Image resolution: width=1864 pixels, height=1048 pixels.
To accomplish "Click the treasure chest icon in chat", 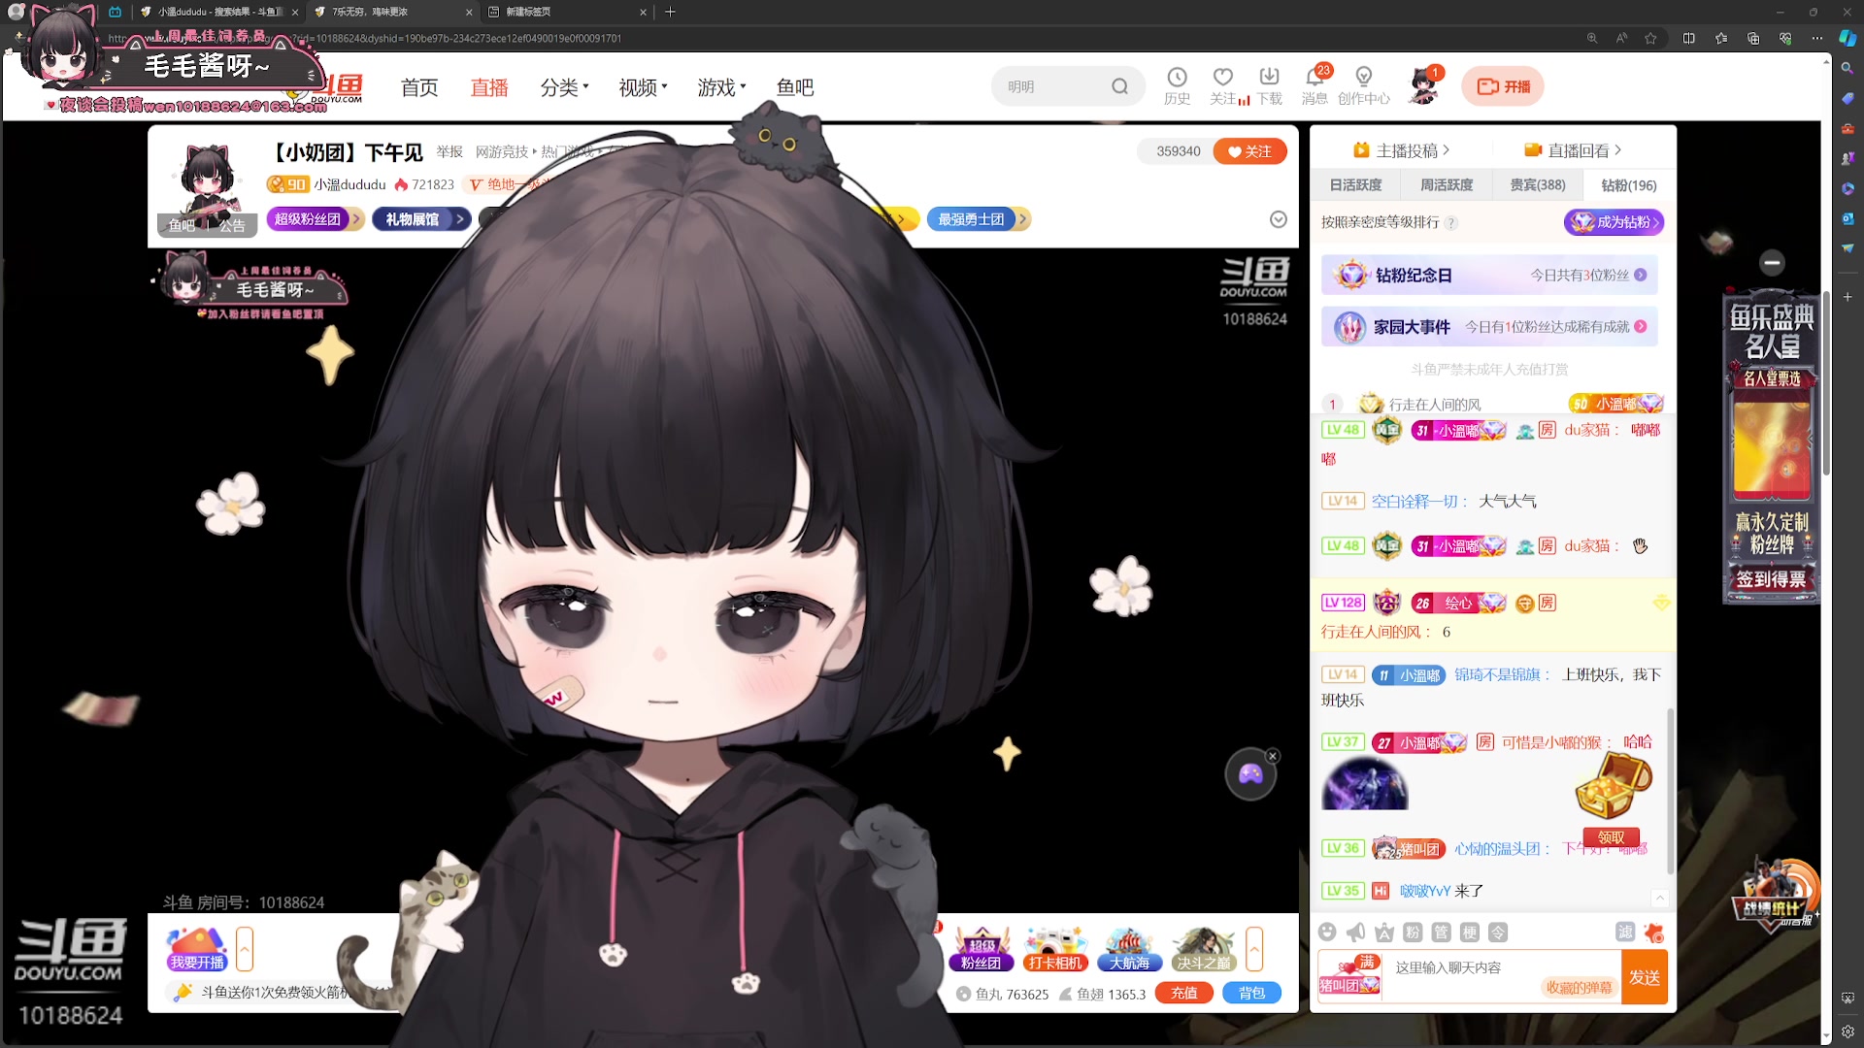I will tap(1613, 784).
